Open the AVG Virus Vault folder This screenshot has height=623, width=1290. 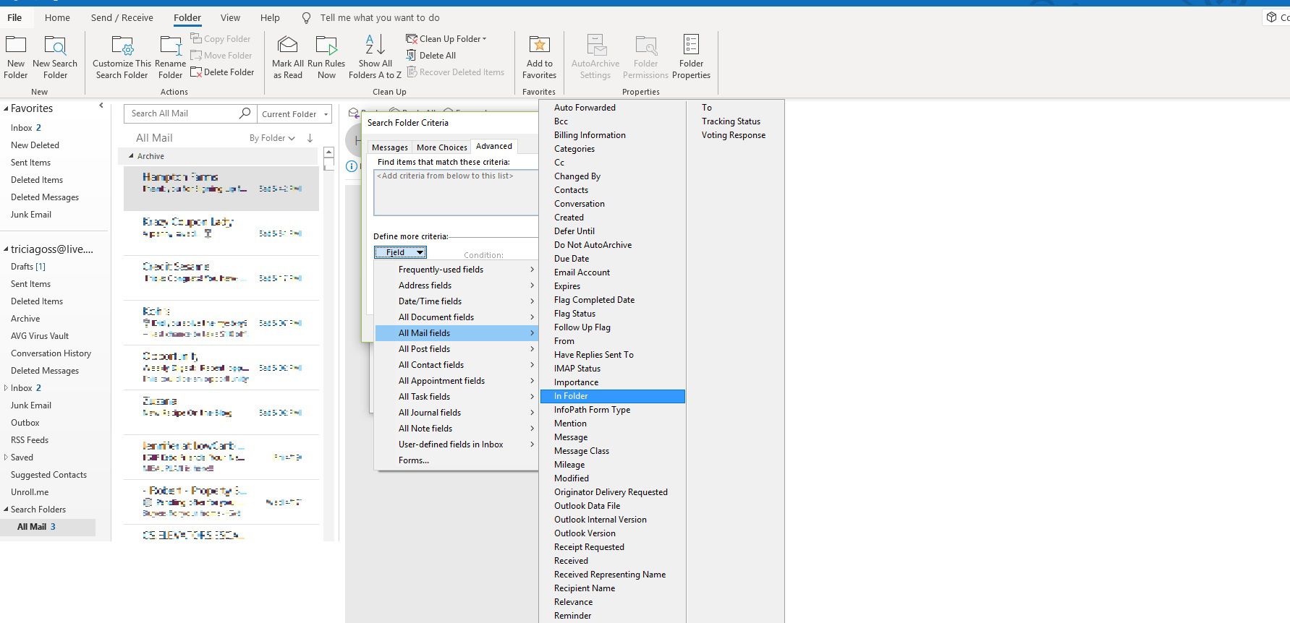(x=40, y=336)
